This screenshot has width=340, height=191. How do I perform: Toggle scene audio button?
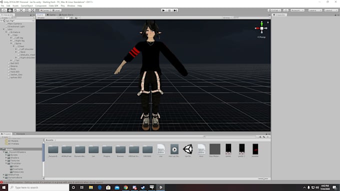tap(71, 18)
